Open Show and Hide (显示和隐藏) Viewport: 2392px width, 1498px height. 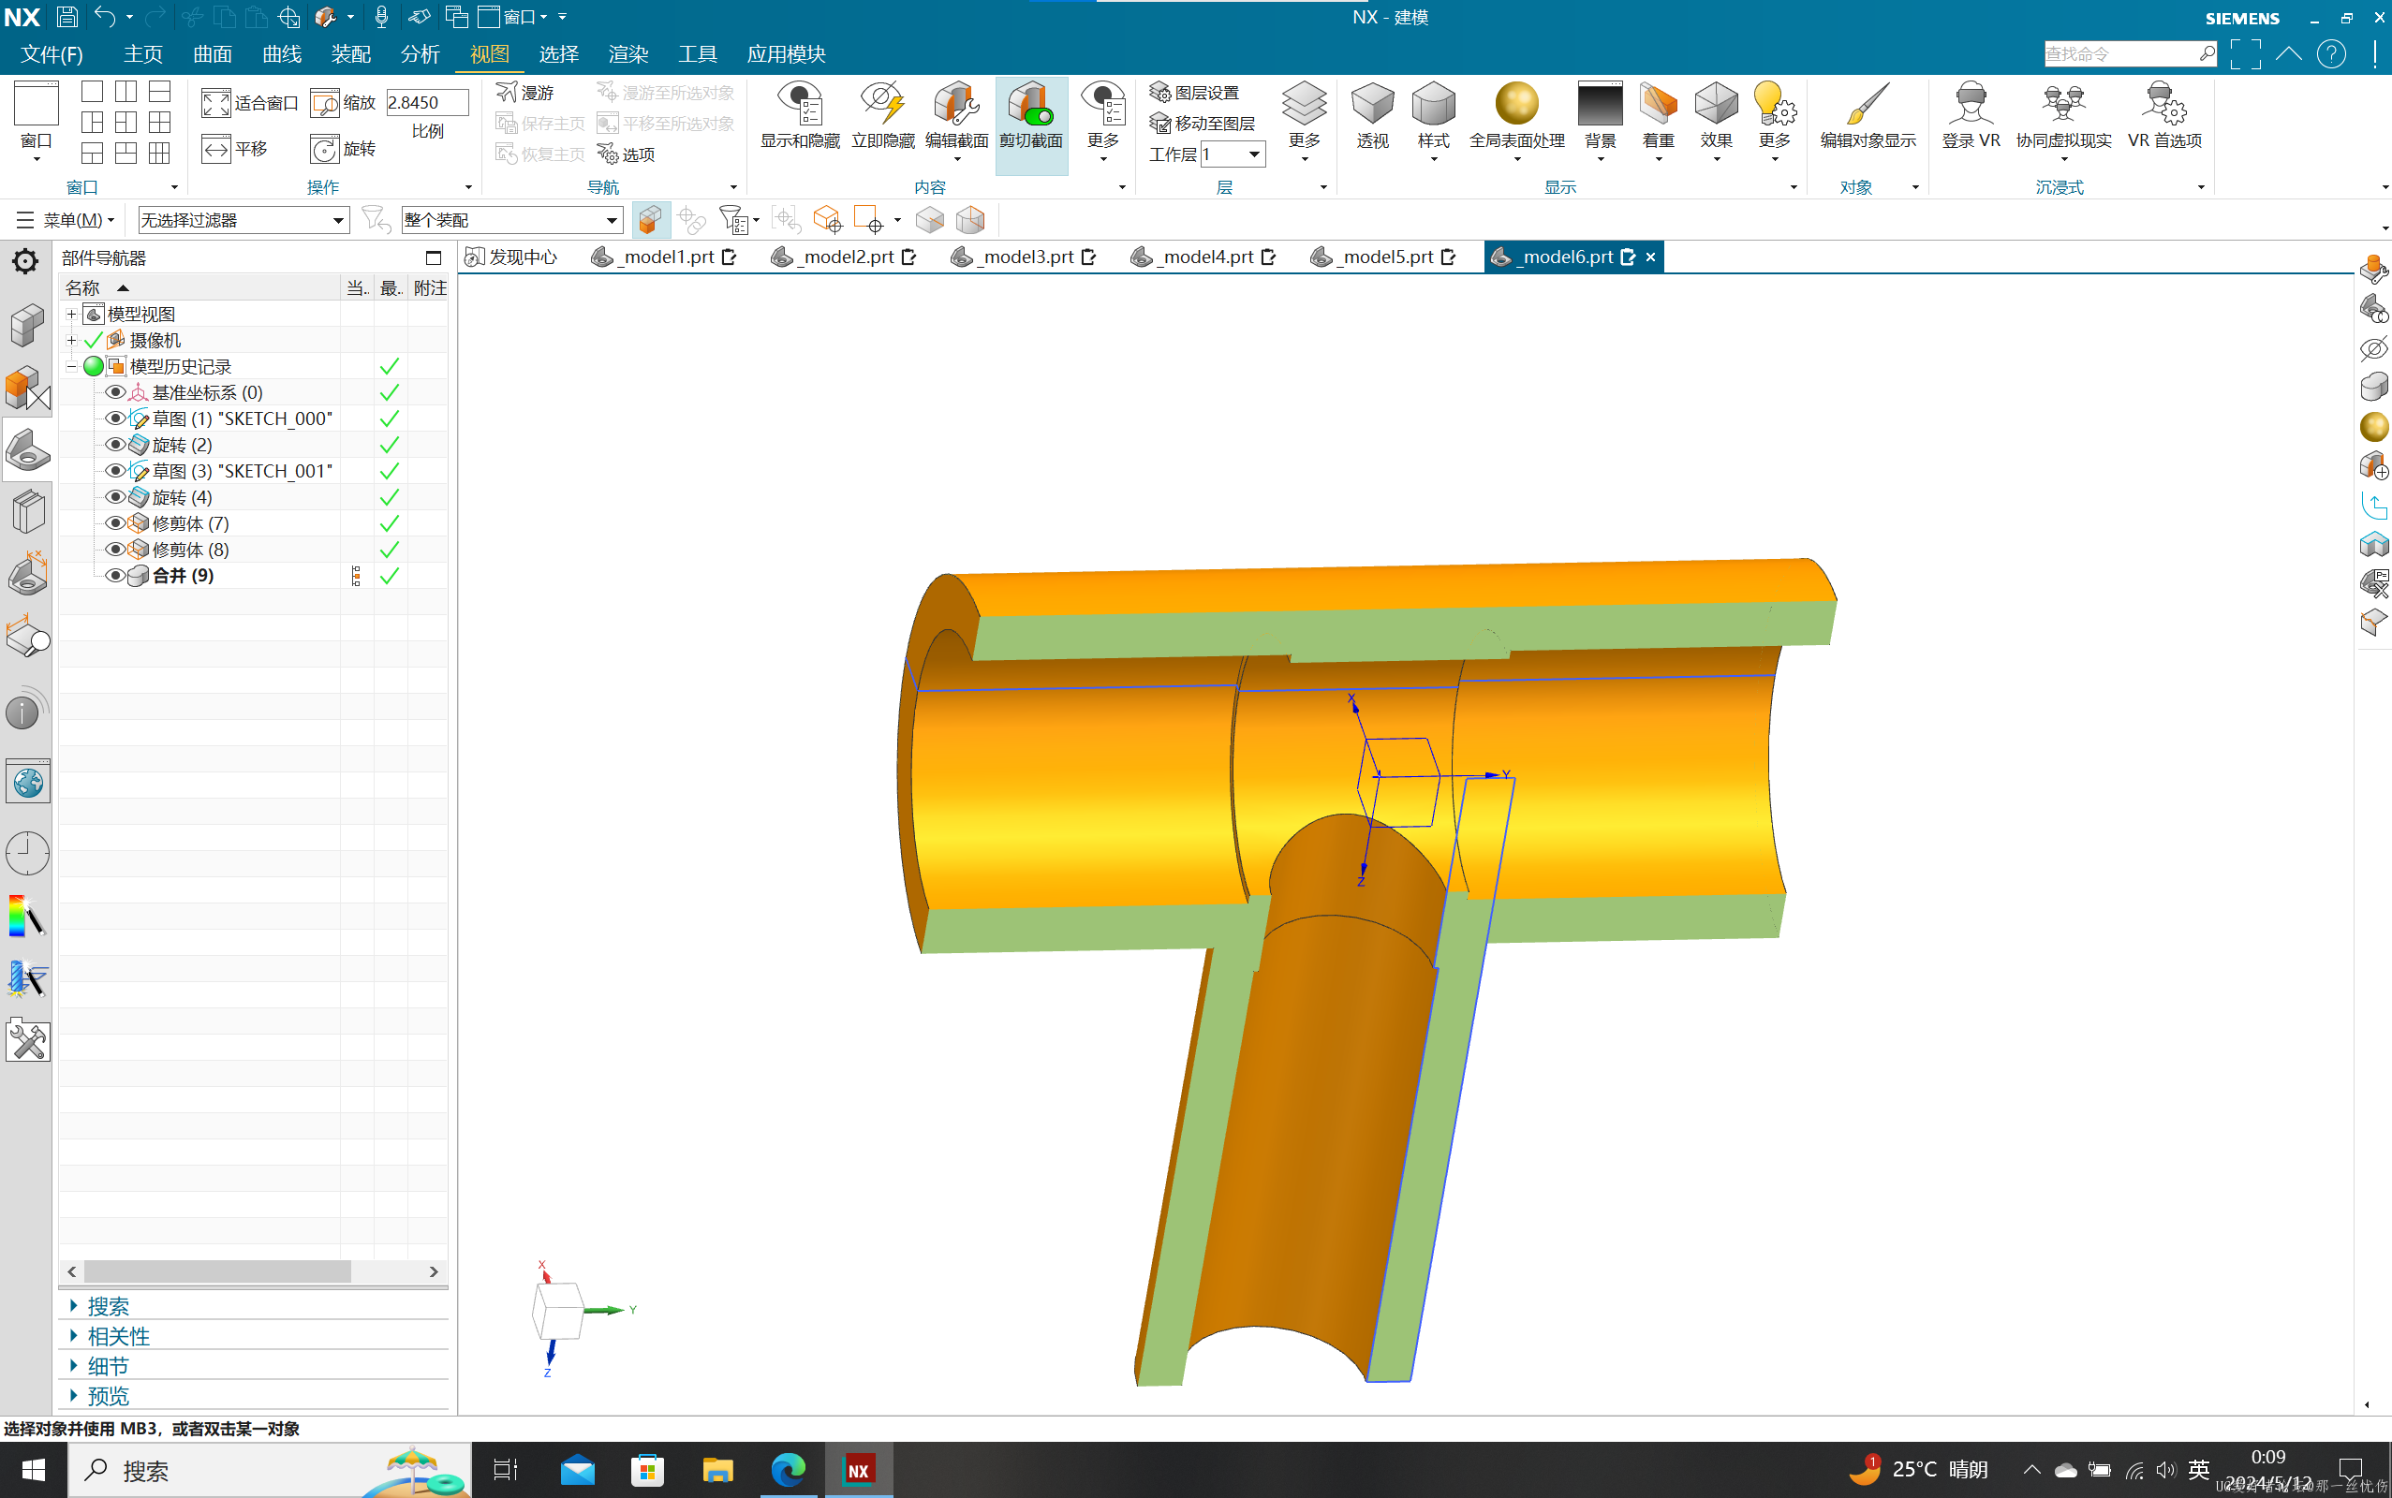pos(800,116)
